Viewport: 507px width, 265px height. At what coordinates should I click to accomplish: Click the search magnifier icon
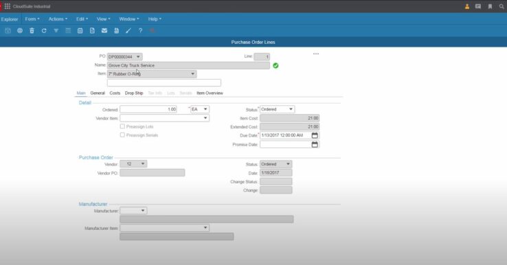[x=502, y=6]
